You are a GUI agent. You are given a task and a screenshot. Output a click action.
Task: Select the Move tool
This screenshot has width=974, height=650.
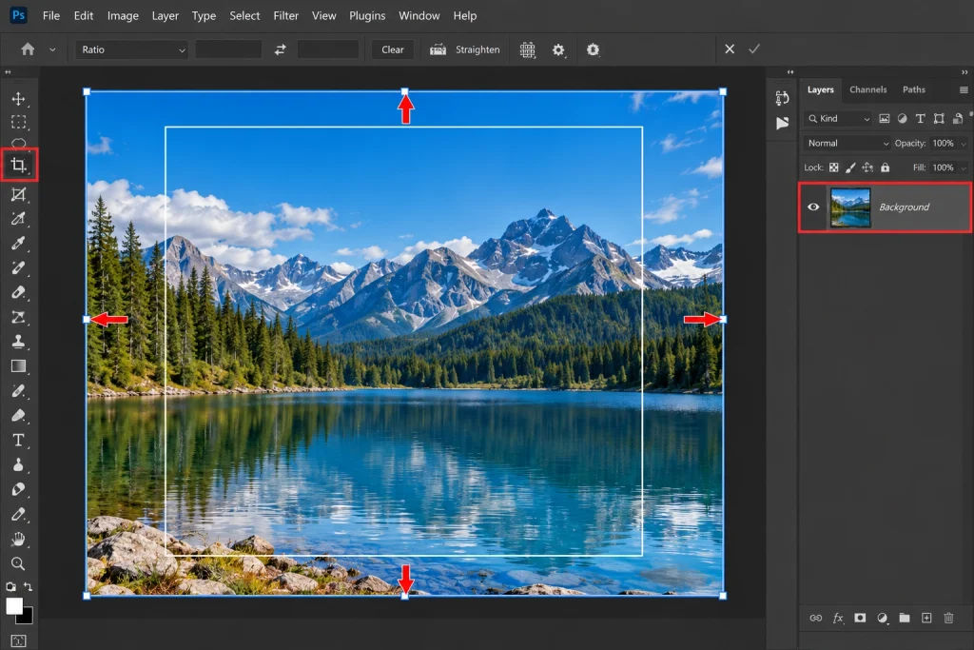point(19,99)
